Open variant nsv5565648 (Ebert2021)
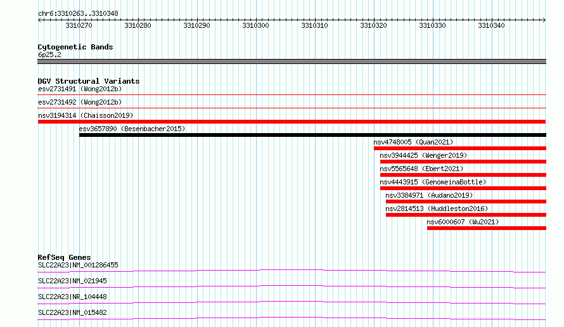Screen dimensions: 564x327 [421, 169]
